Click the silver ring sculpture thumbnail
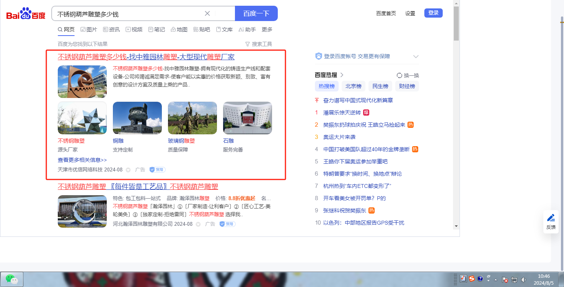 (x=82, y=211)
